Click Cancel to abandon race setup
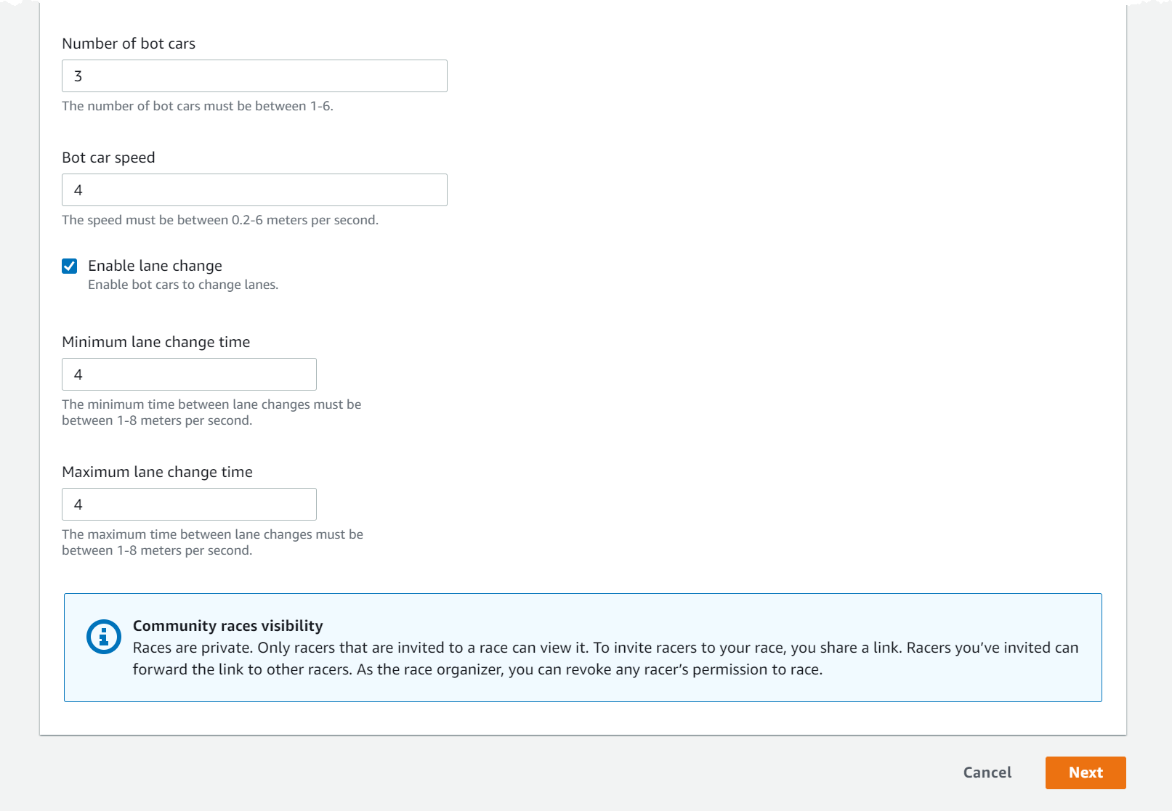Viewport: 1172px width, 811px height. click(986, 773)
